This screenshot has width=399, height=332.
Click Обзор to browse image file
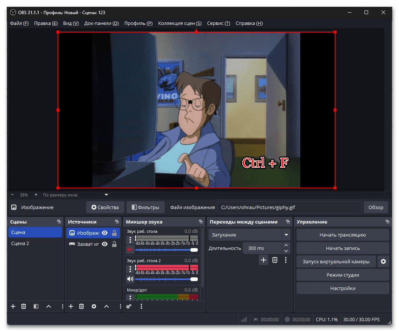coord(376,207)
